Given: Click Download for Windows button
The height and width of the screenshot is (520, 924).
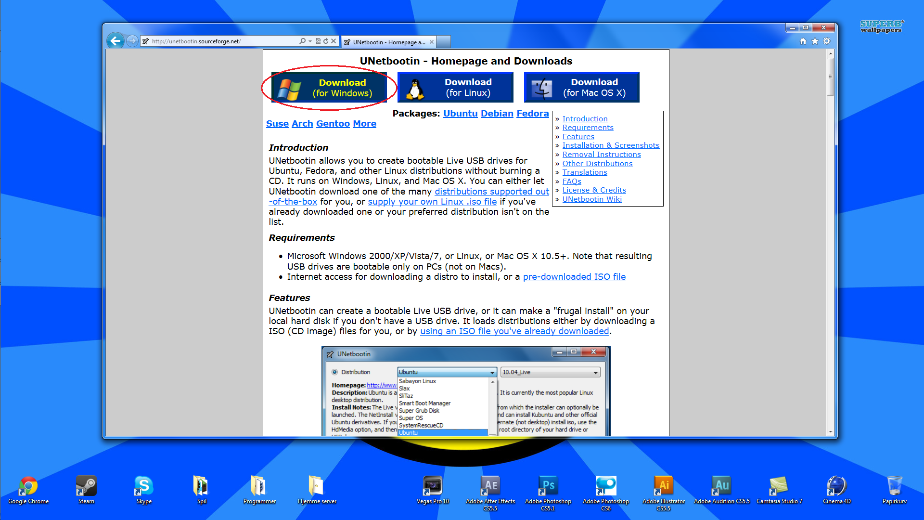Looking at the screenshot, I should [x=330, y=88].
